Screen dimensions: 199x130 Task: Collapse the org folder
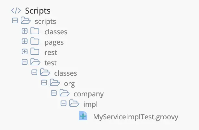(x=44, y=83)
